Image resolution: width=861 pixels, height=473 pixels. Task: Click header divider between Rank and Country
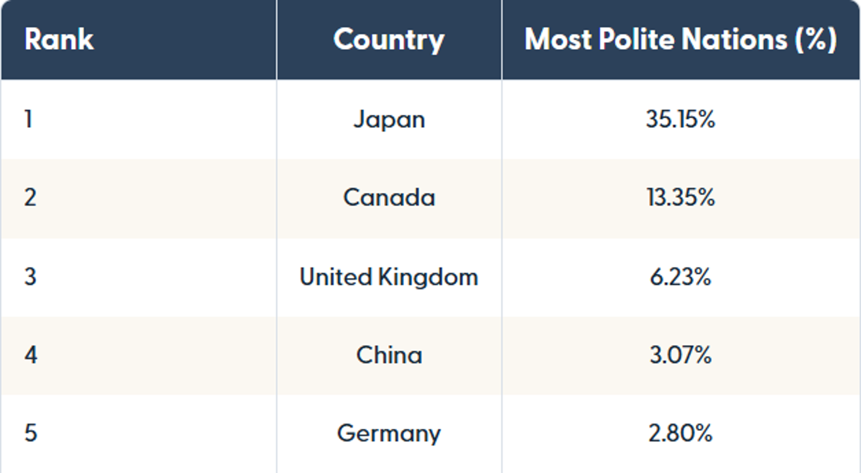coord(277,40)
